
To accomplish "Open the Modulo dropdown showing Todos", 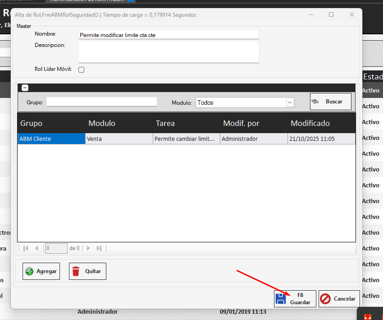I will pos(290,103).
